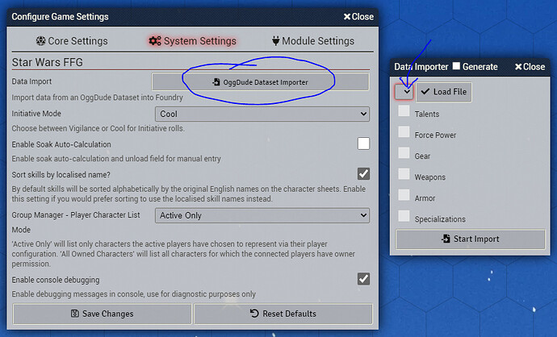This screenshot has width=557, height=337.
Task: Open Player Character List Mode dropdown
Action: tap(262, 215)
